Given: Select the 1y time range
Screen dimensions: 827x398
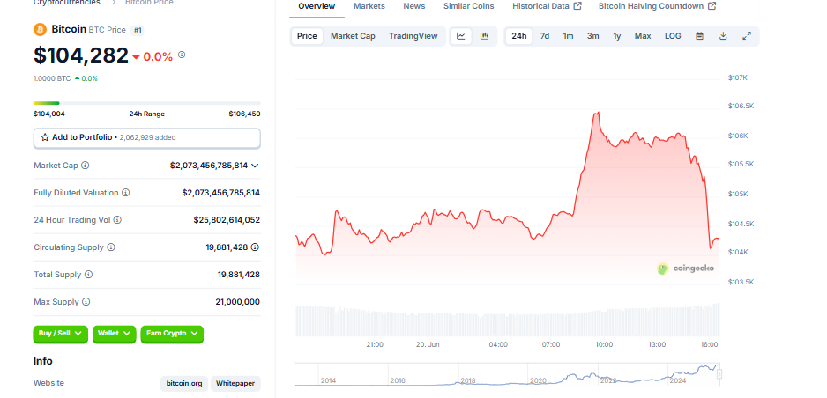Looking at the screenshot, I should click(x=616, y=36).
